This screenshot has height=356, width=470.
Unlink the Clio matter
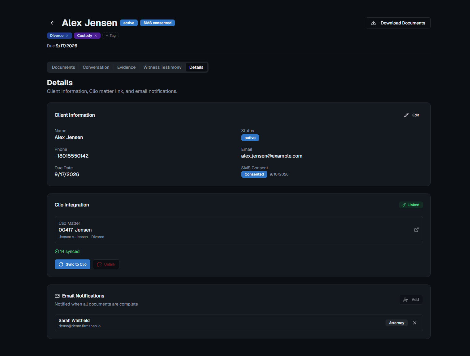pyautogui.click(x=106, y=264)
